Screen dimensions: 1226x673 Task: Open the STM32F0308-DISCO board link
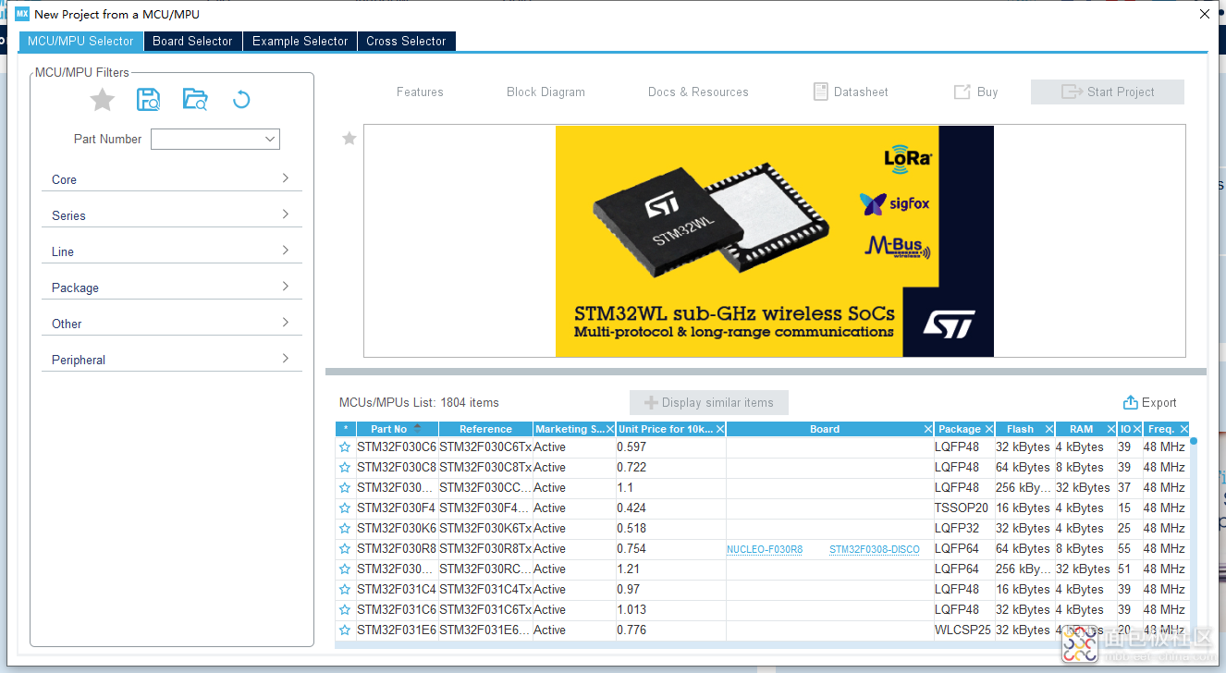[875, 549]
